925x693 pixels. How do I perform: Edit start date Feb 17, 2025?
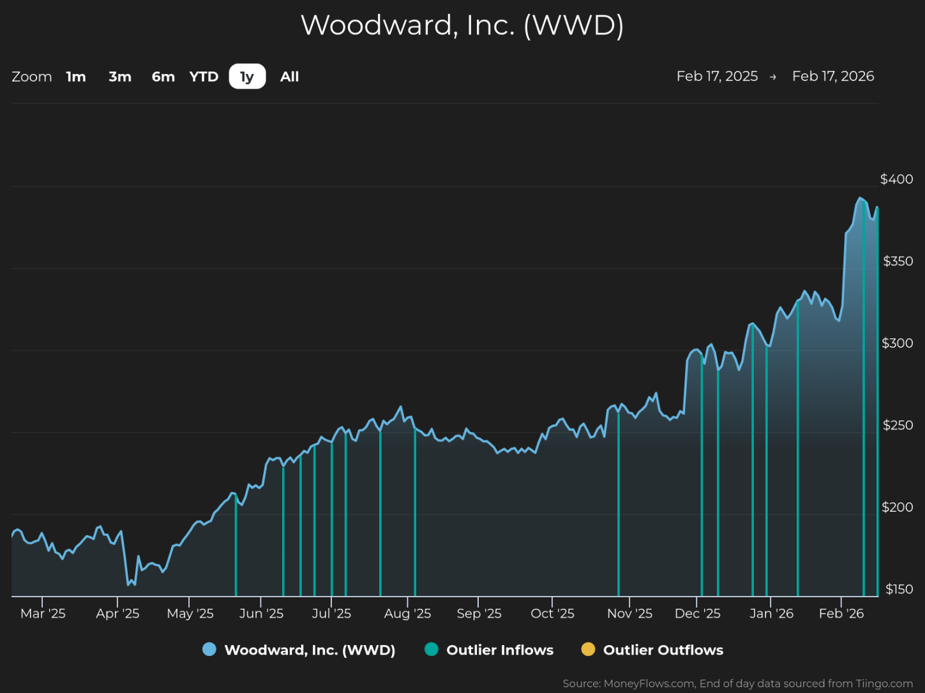coord(717,76)
